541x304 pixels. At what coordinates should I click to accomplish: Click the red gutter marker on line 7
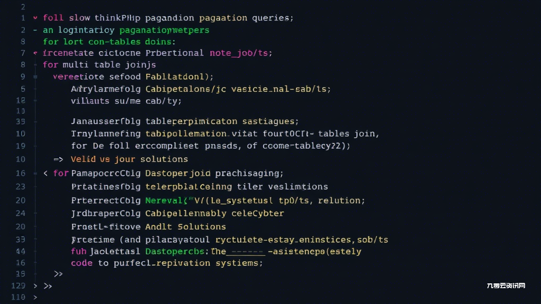click(35, 53)
